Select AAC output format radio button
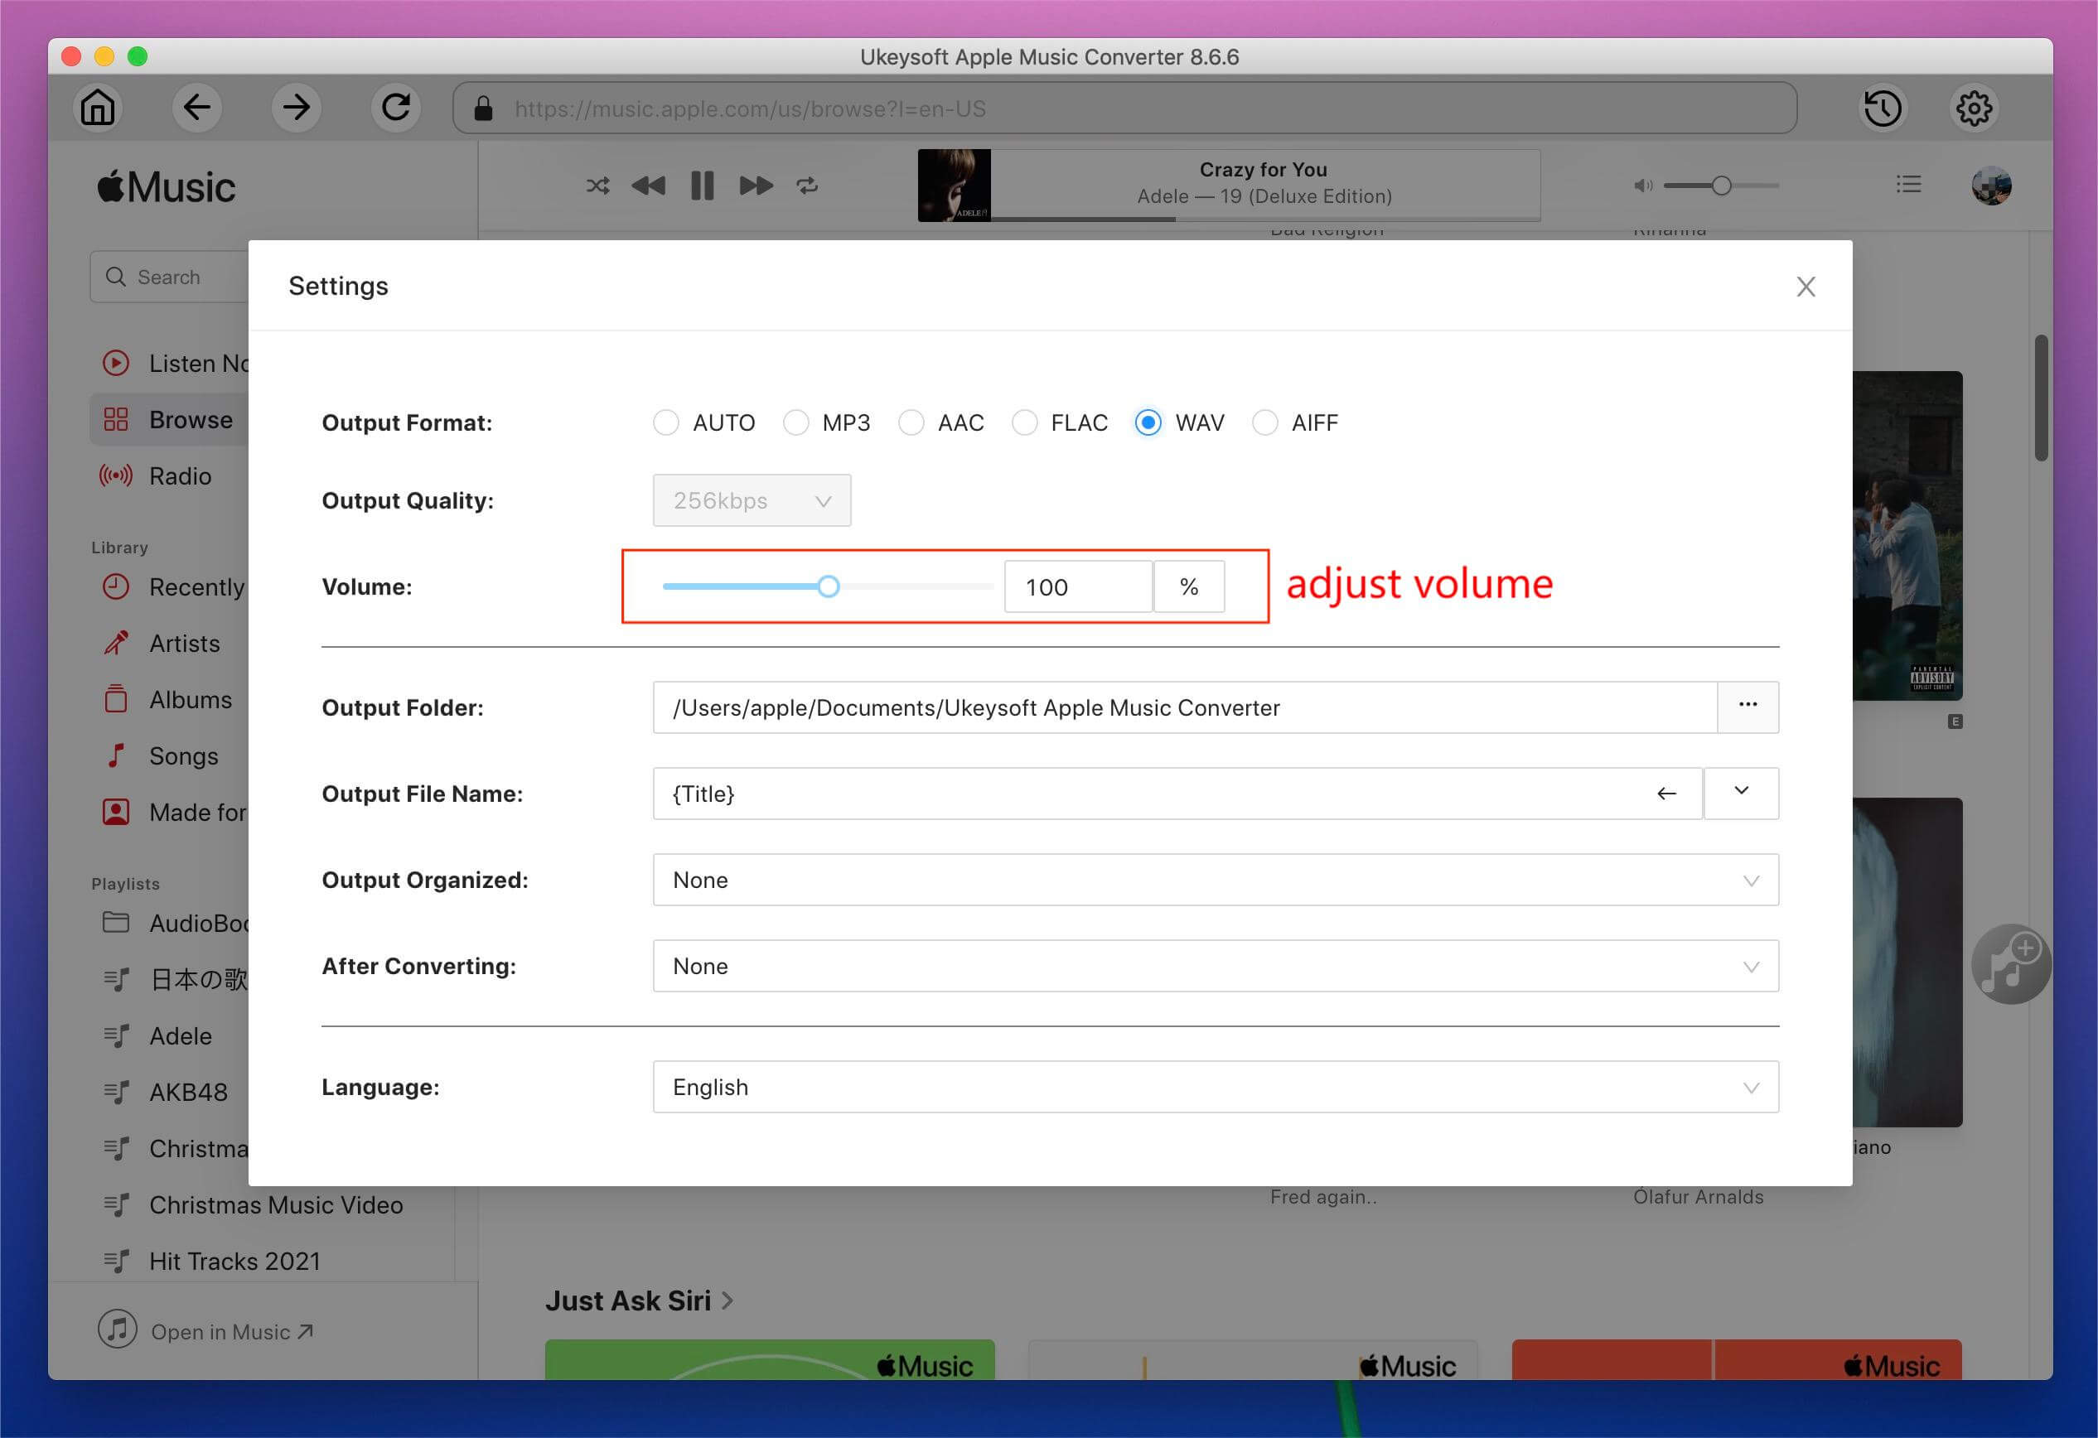2098x1438 pixels. [912, 421]
